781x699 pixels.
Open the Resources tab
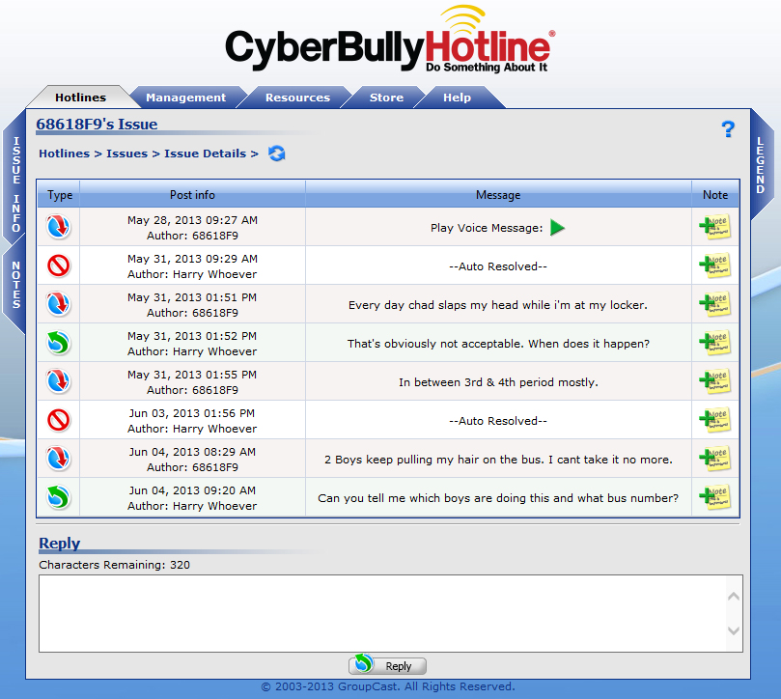297,98
